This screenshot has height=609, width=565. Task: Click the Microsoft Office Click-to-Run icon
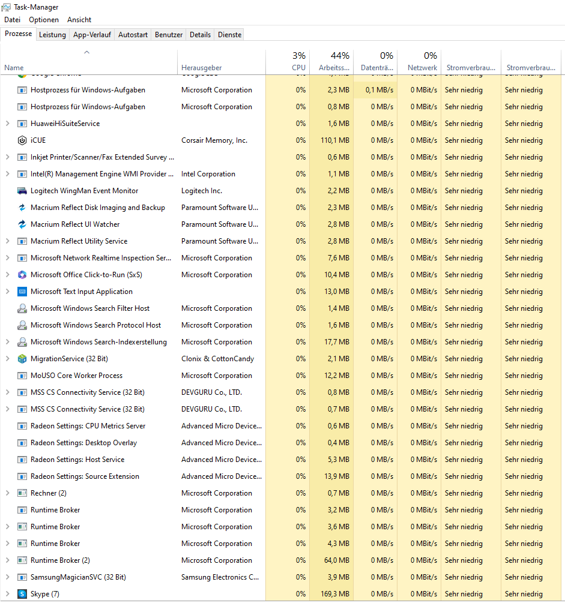point(22,275)
